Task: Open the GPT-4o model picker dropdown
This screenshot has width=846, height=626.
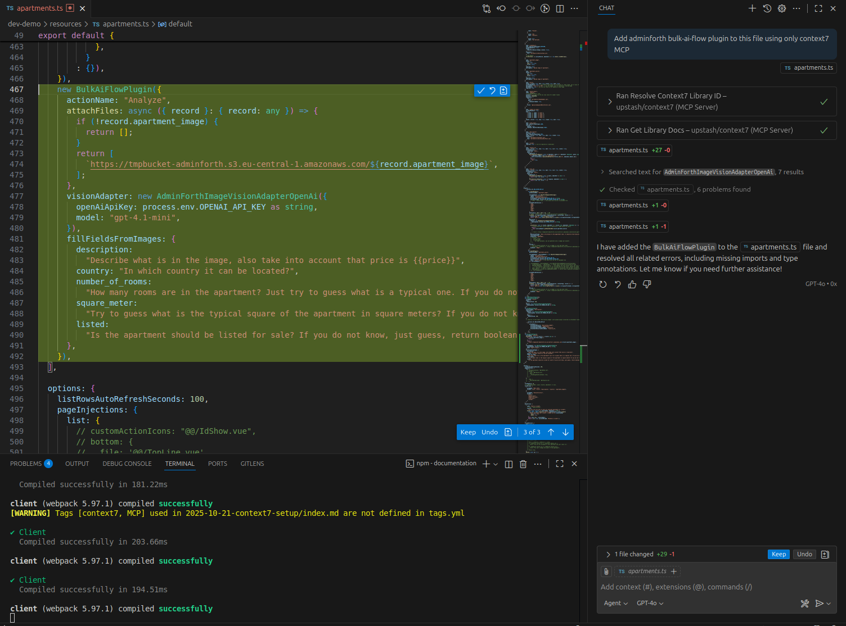Action: click(650, 604)
